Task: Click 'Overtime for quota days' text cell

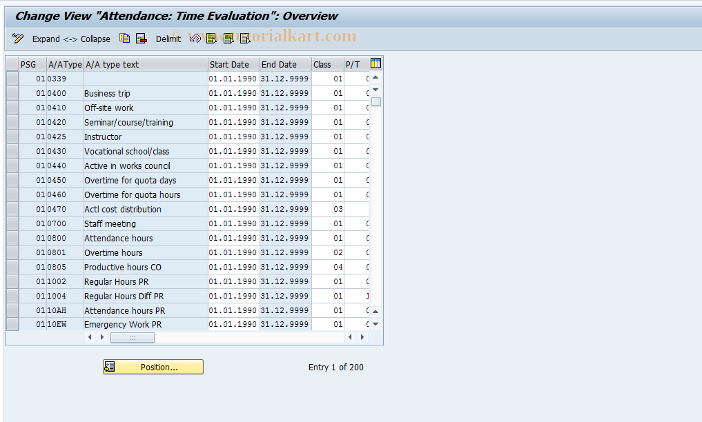Action: tap(146, 180)
